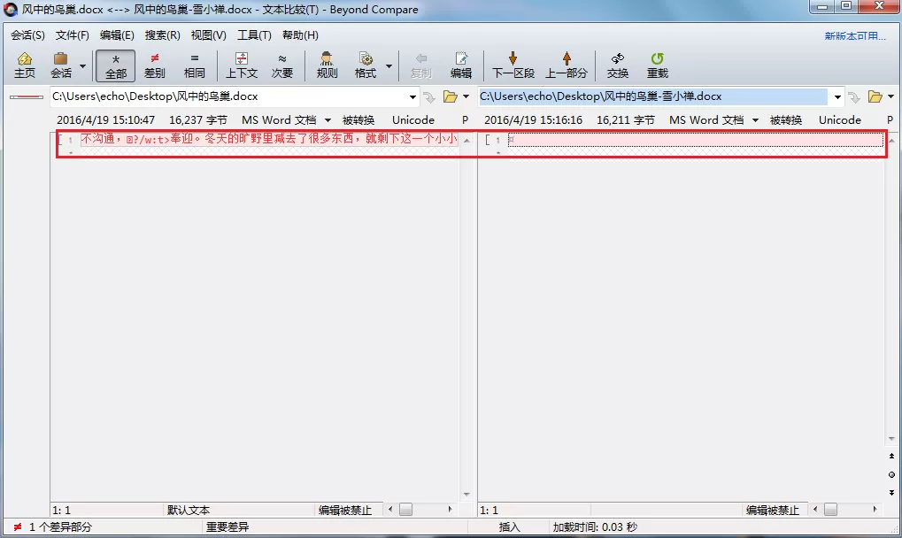Click left pane horizontal scroll thumb

(x=406, y=510)
